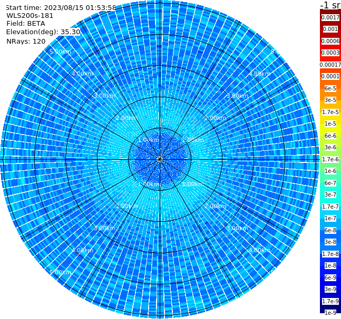341x319 pixels.
Task: Select the 2.00km range label in northwest quadrant
Action: (x=127, y=118)
